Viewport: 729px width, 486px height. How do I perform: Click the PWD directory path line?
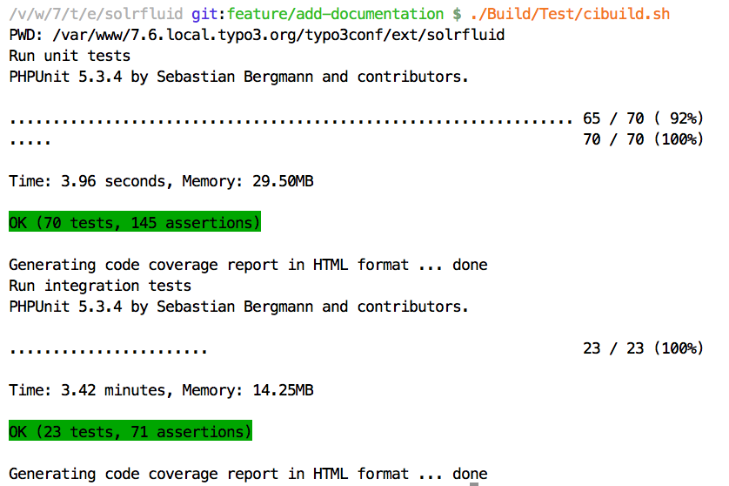[257, 35]
